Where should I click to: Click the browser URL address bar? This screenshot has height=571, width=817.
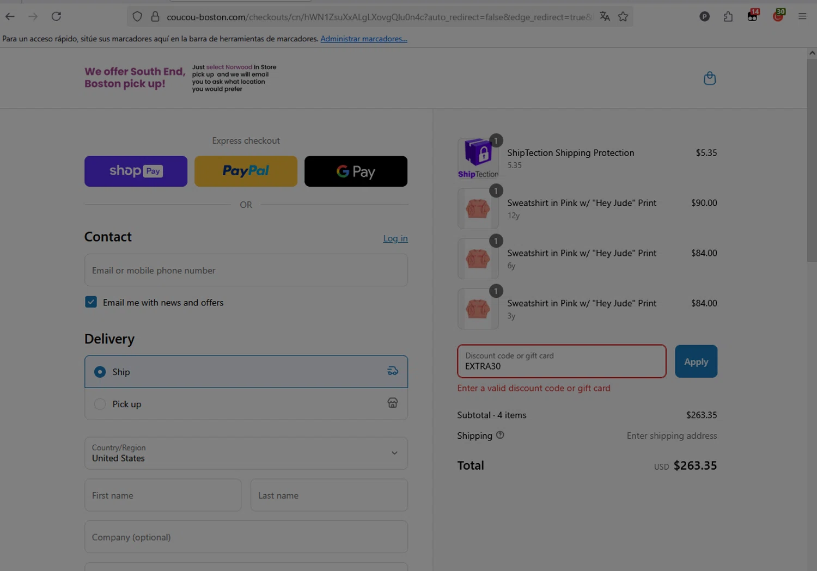(379, 17)
